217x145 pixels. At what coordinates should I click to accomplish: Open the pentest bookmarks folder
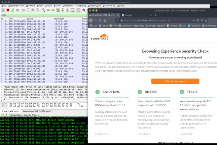(151, 26)
